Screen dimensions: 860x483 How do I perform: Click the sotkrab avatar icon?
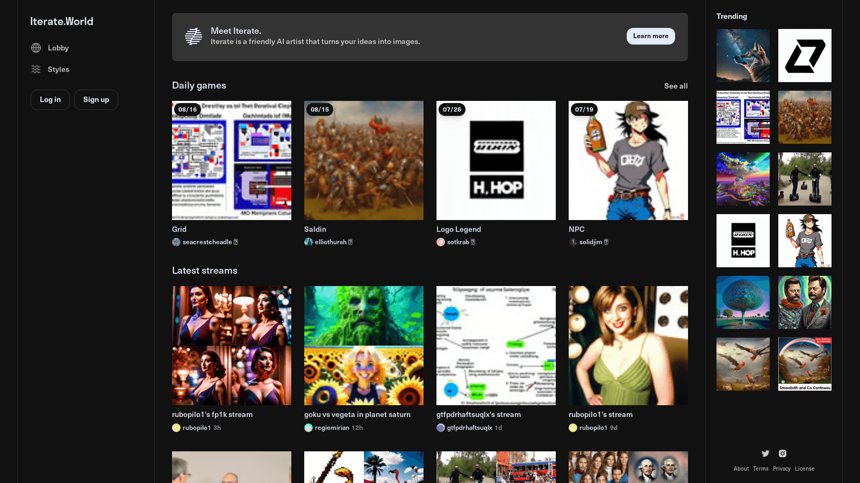click(x=441, y=242)
